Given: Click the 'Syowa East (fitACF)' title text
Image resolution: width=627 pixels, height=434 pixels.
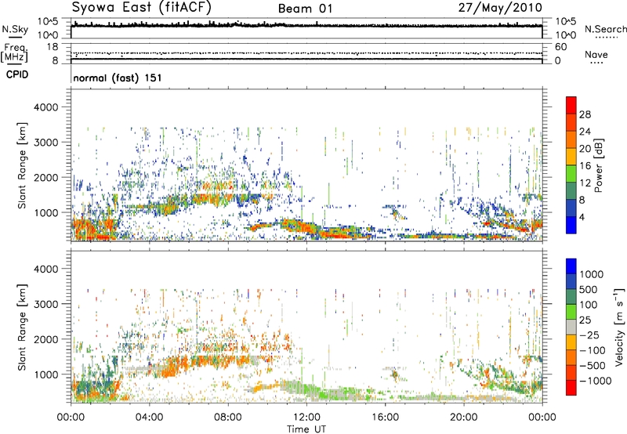Looking at the screenshot, I should click(x=141, y=7).
